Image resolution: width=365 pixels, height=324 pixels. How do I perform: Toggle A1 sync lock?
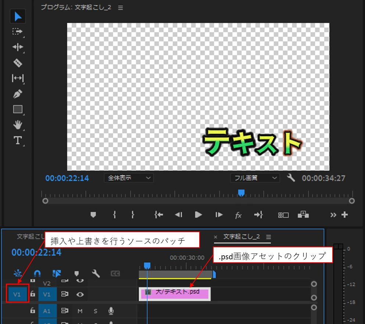65,311
